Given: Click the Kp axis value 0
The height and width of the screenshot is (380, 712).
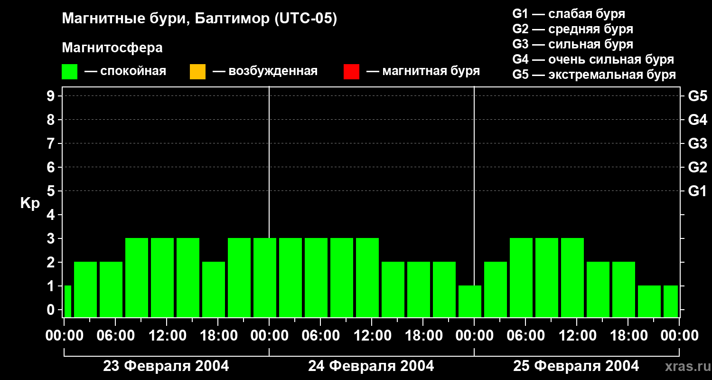Looking at the screenshot, I should click(52, 310).
